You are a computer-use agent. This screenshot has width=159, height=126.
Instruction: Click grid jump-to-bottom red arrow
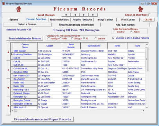[8, 106]
